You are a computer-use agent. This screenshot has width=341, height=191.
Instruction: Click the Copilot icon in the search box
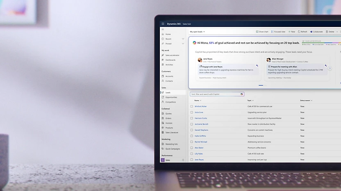pyautogui.click(x=242, y=94)
